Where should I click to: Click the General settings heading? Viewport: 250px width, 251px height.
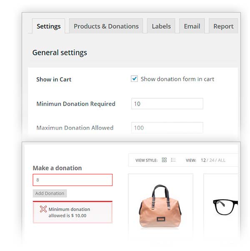[x=60, y=53]
